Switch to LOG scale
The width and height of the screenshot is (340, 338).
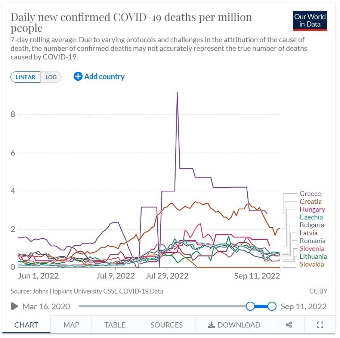click(51, 77)
